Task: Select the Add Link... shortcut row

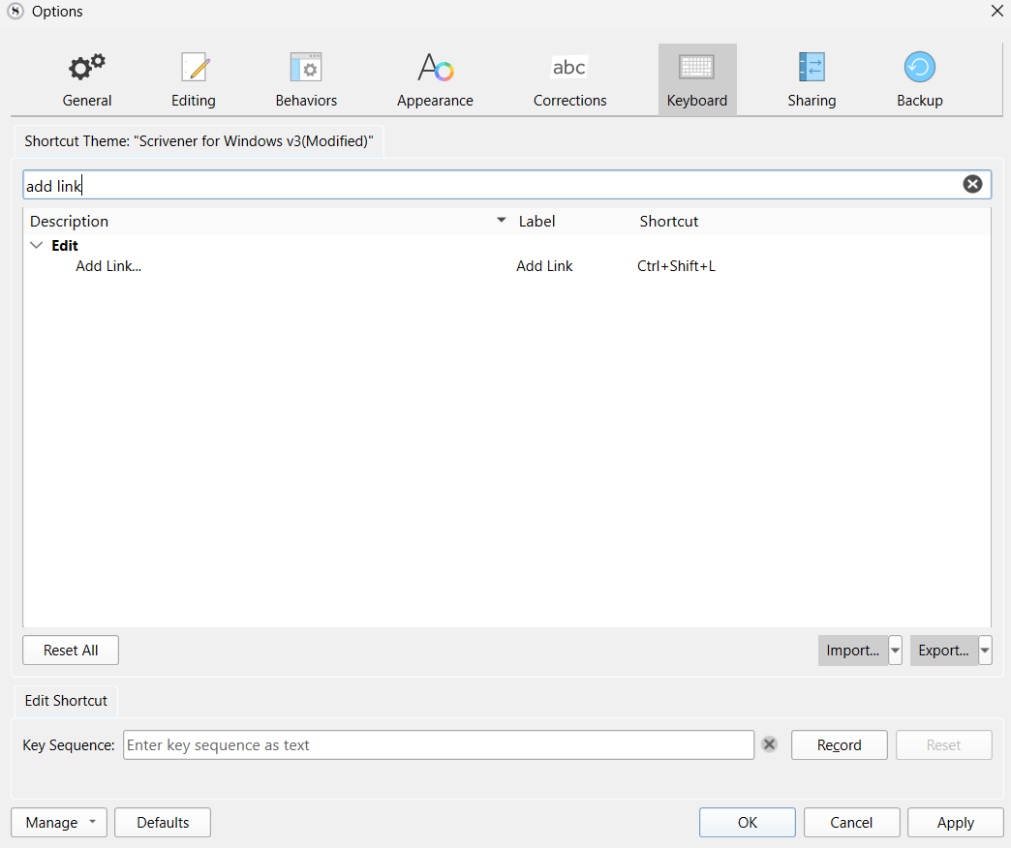Action: tap(108, 266)
